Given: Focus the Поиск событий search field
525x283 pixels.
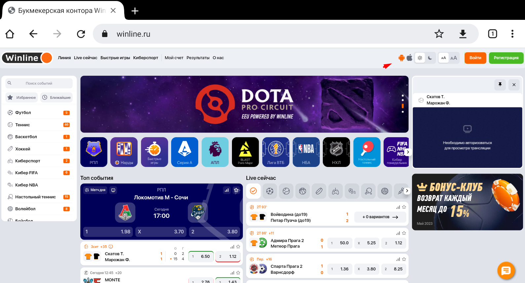Looking at the screenshot, I should pos(39,83).
